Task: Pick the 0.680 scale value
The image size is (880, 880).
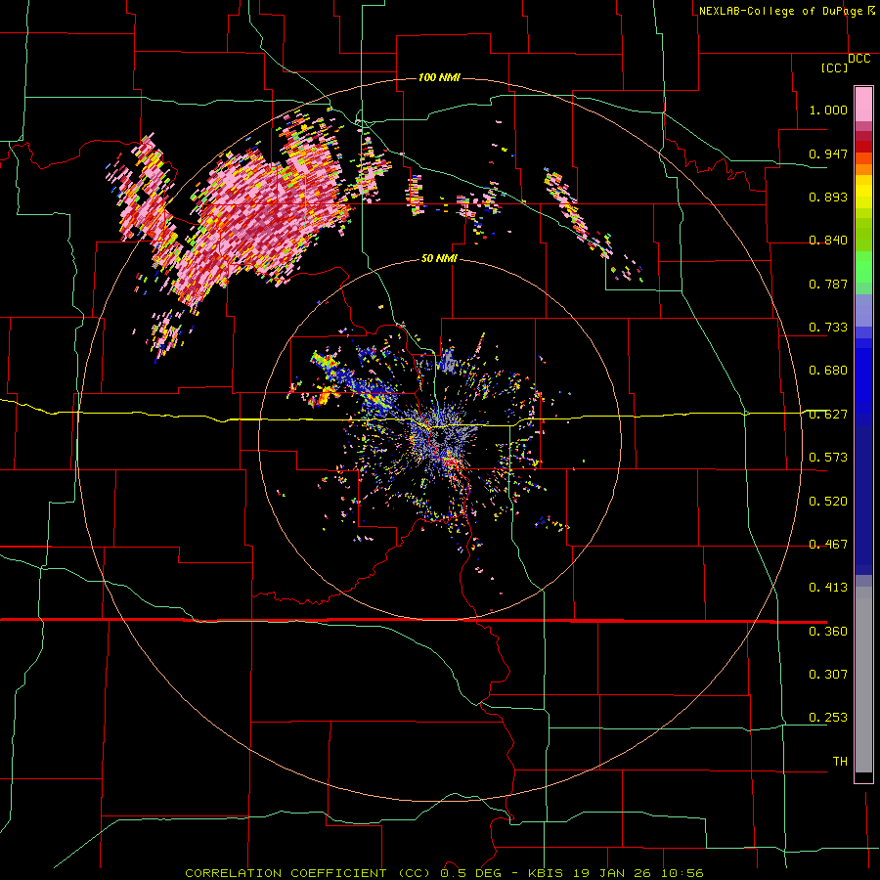Action: 828,371
